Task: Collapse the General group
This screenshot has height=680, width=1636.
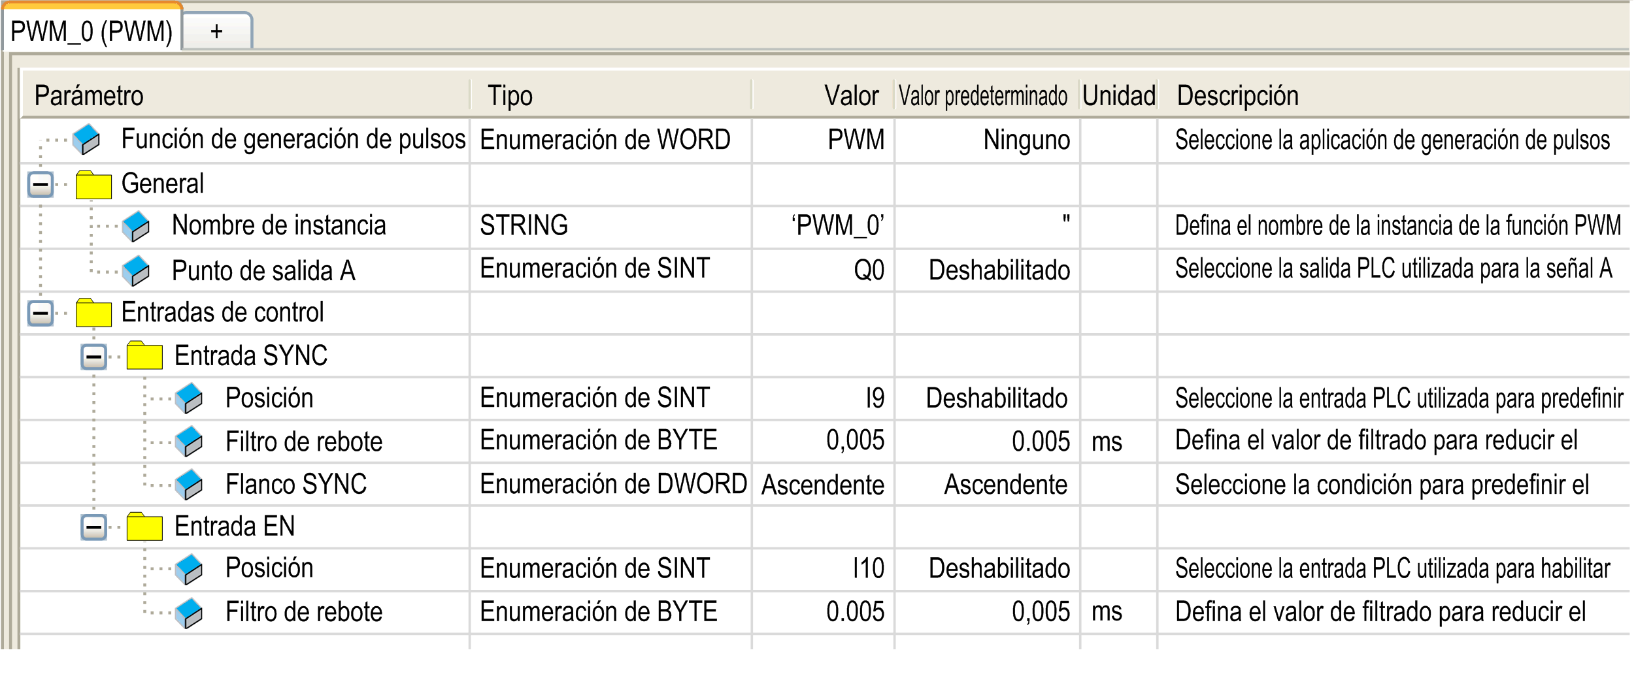Action: point(41,185)
